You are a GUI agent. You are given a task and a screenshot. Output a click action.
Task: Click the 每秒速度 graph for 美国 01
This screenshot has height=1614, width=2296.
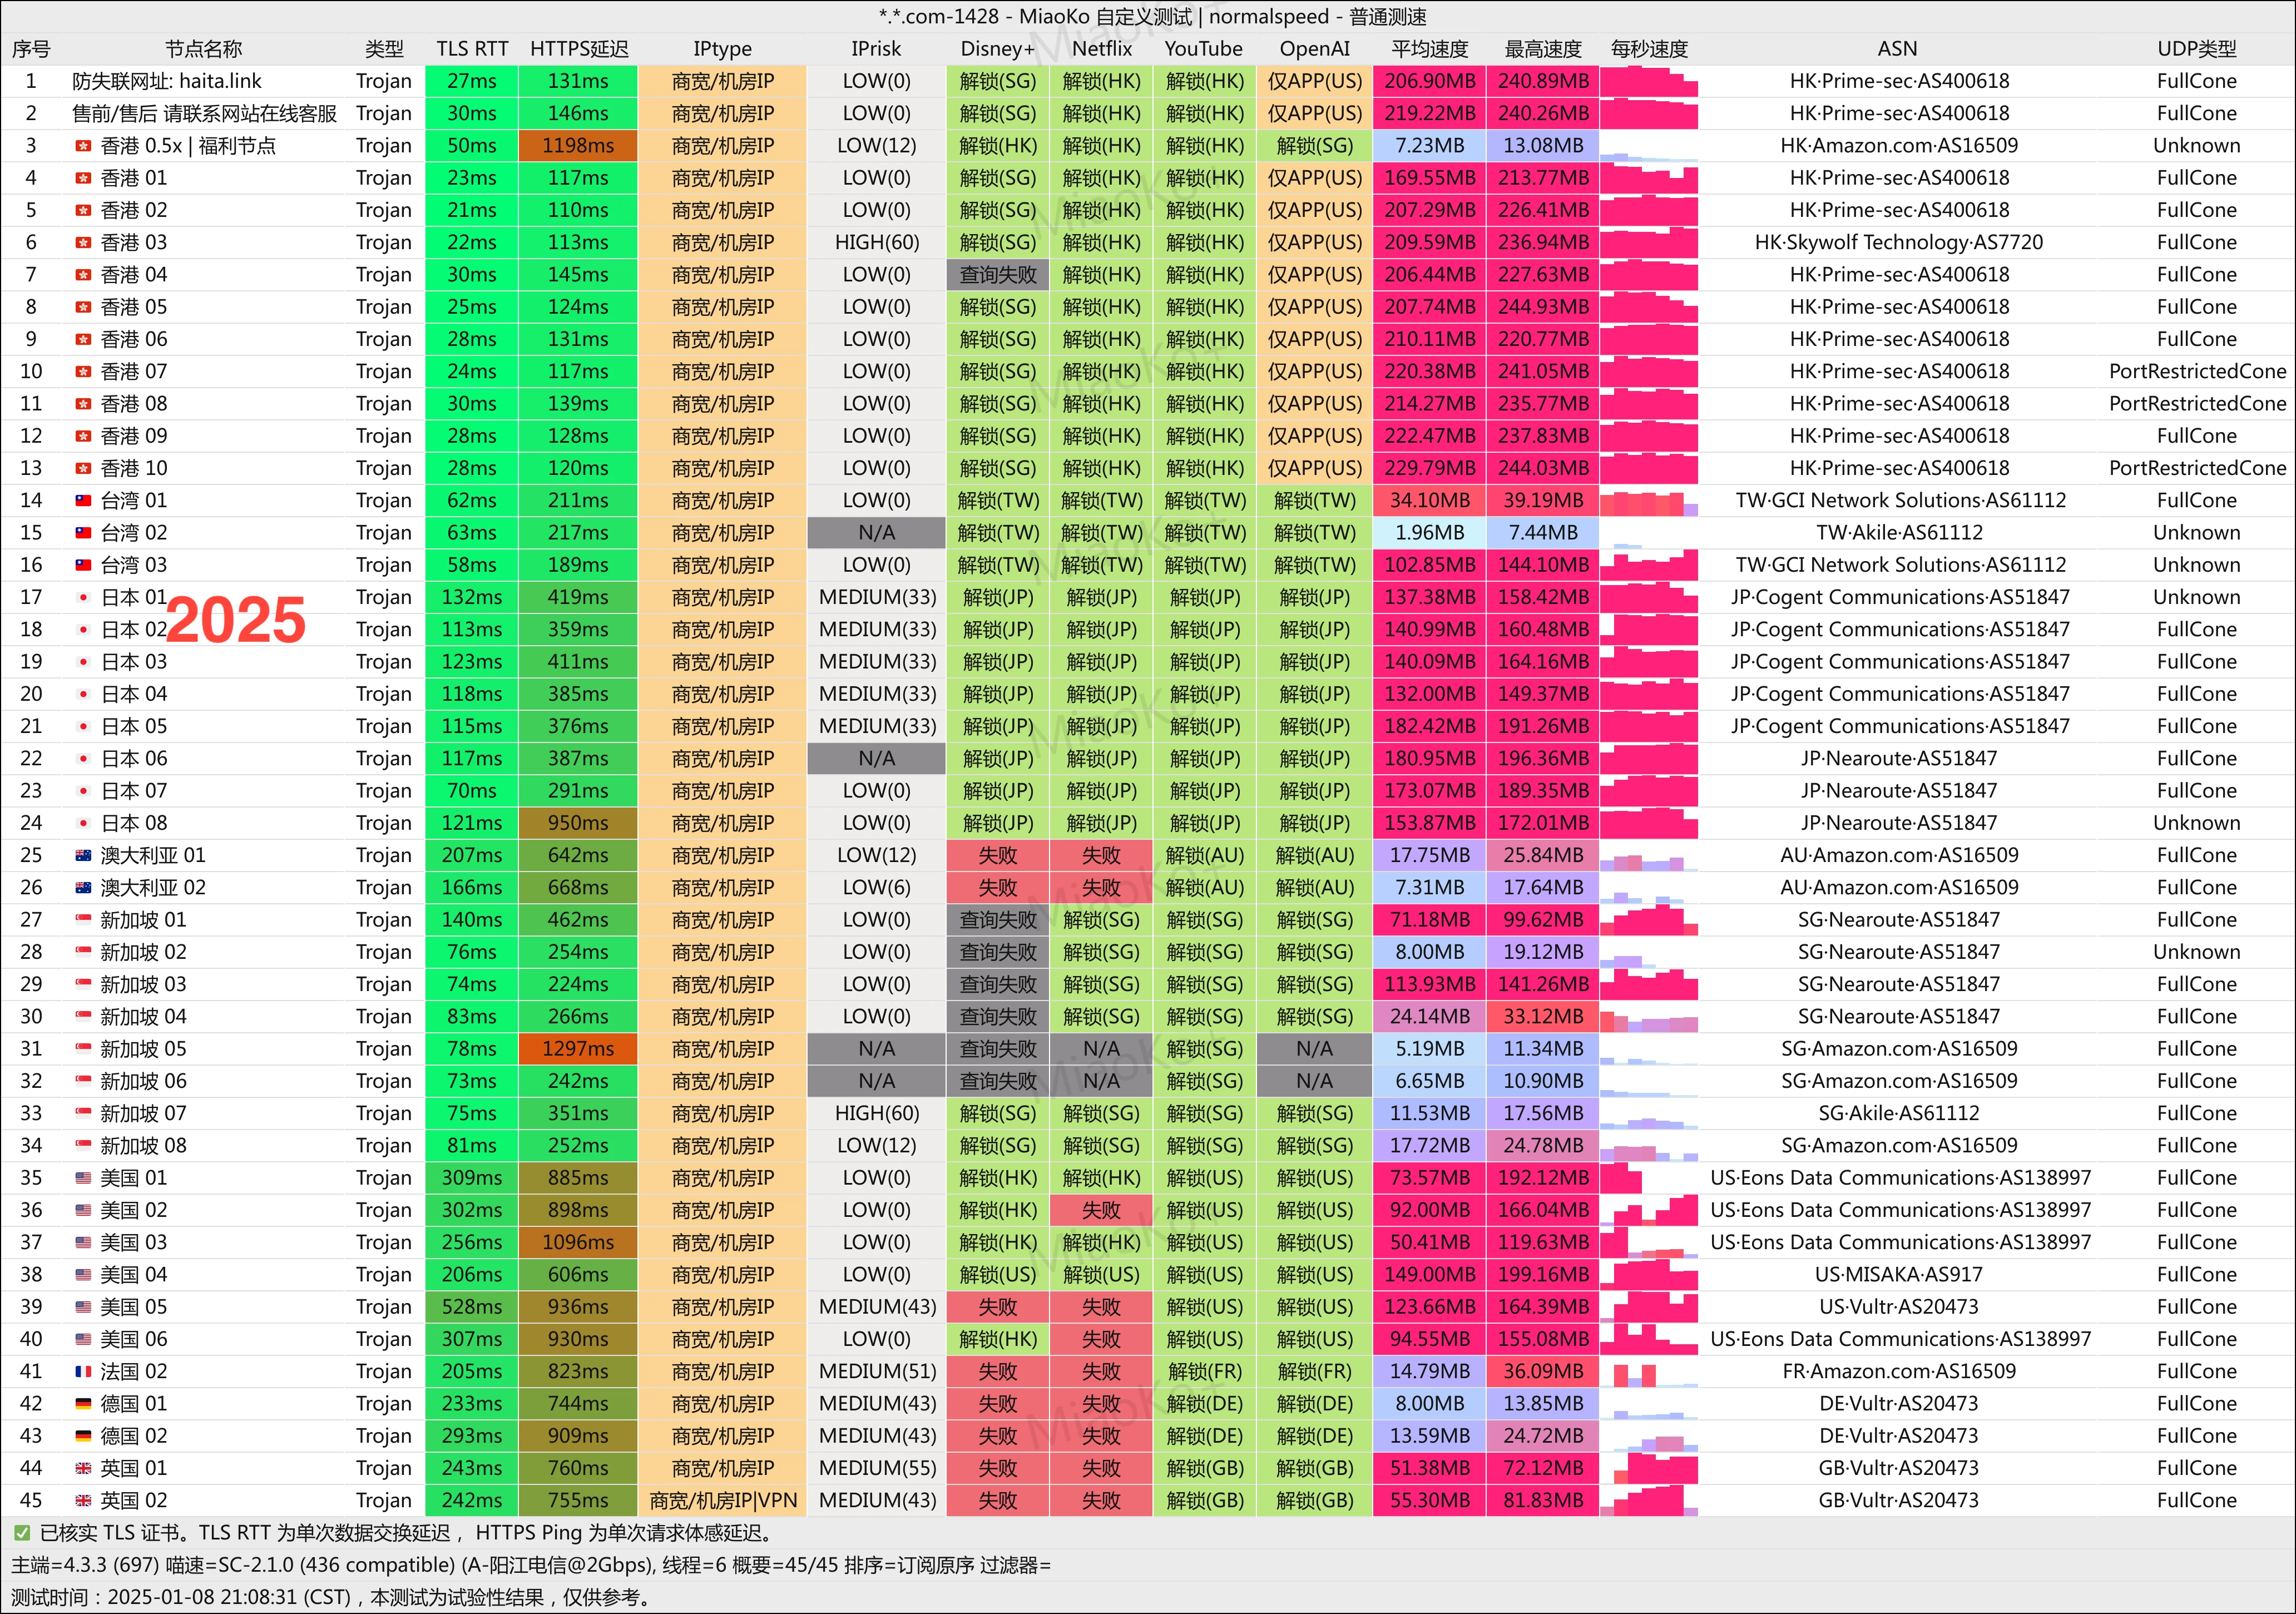click(1648, 1178)
